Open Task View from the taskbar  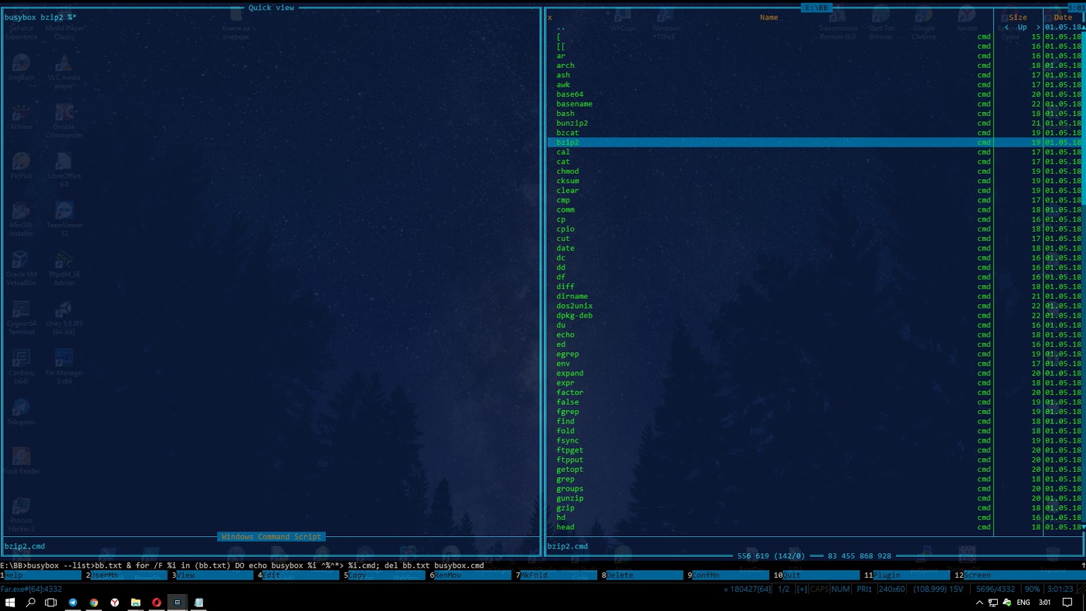tap(51, 602)
